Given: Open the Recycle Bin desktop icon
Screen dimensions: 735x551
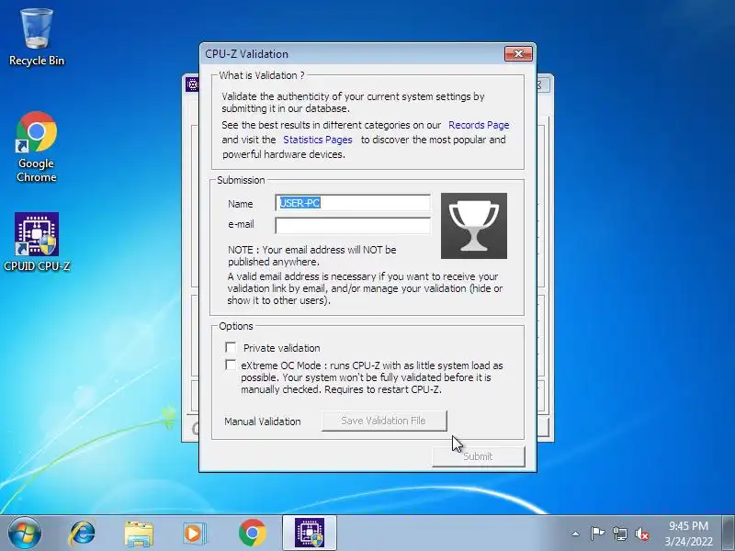Looking at the screenshot, I should click(x=37, y=38).
